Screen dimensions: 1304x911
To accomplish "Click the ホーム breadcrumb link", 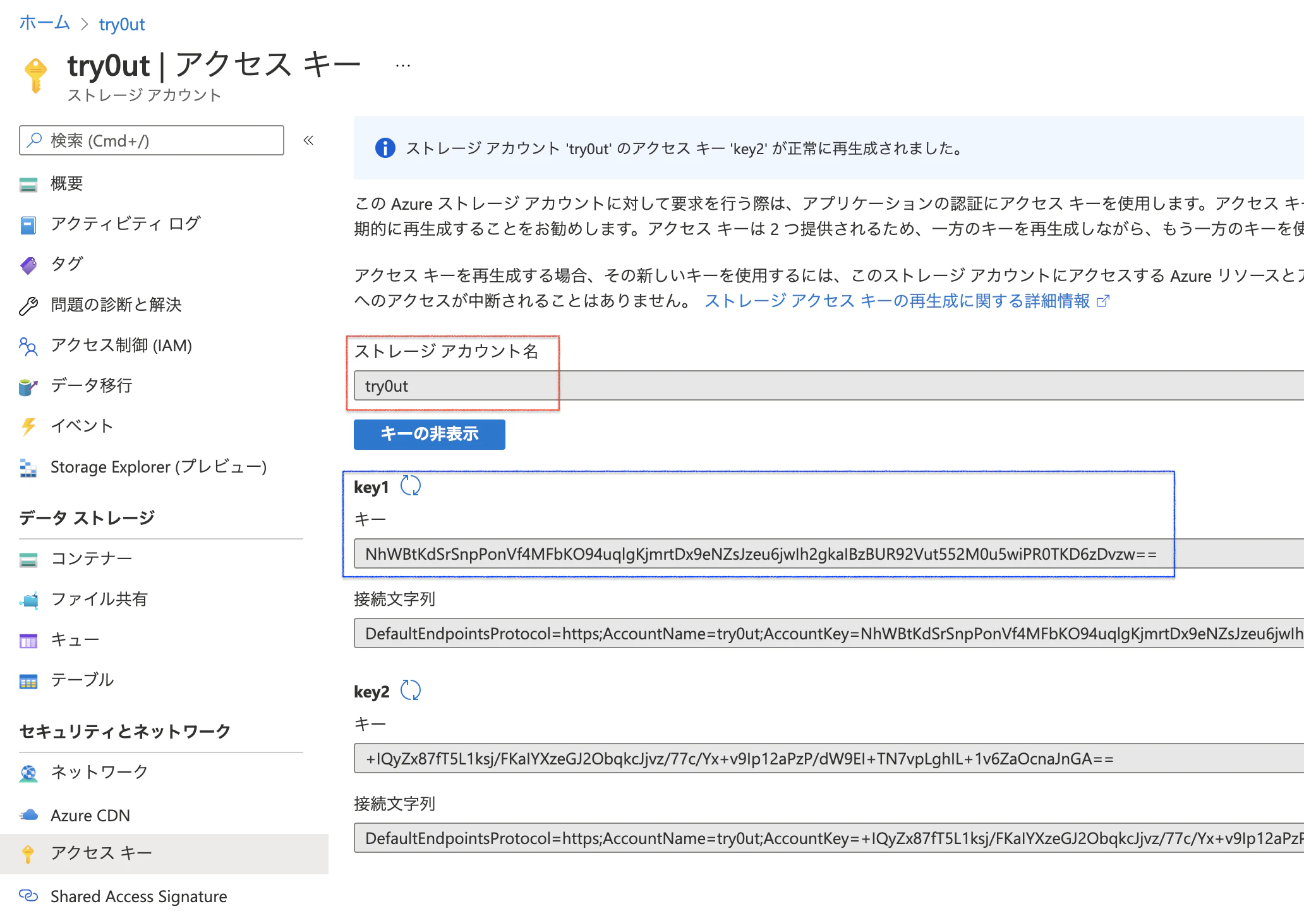I will coord(44,23).
